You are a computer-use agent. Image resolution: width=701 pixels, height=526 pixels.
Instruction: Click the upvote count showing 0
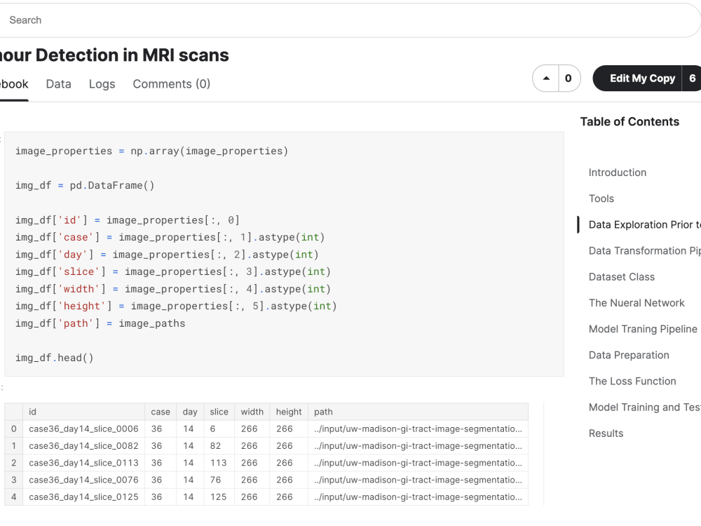(569, 79)
